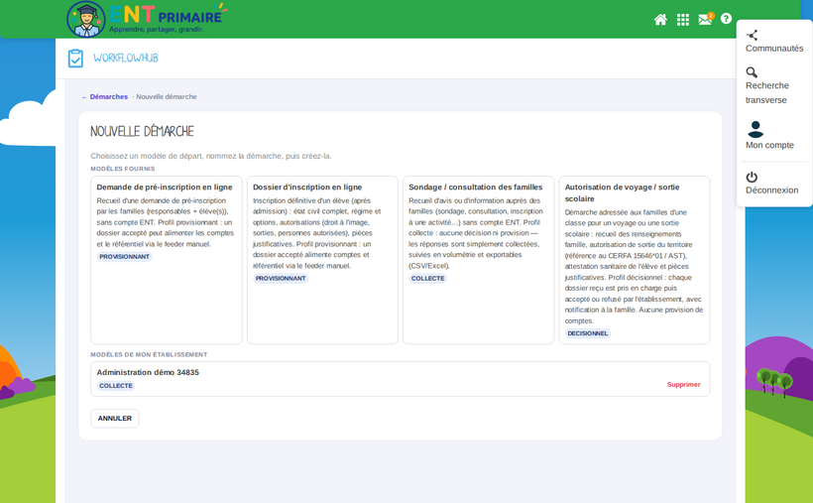The width and height of the screenshot is (813, 503).
Task: Click the Nouvelle démarche page heading
Action: [x=142, y=131]
